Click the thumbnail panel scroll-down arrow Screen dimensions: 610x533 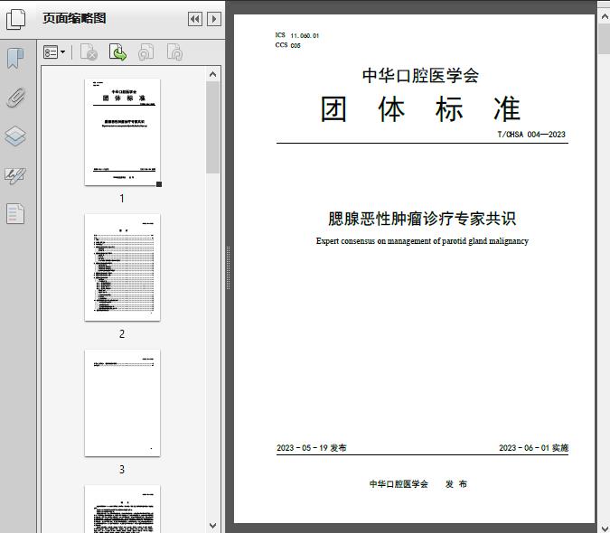click(x=212, y=526)
